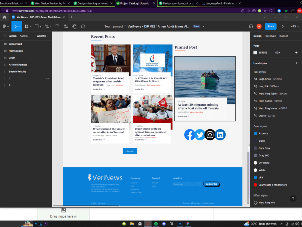
Task: Open Discord from the taskbar
Action: [164, 224]
